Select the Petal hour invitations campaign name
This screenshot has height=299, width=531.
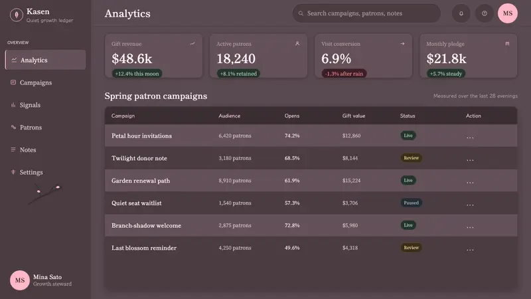pos(141,136)
